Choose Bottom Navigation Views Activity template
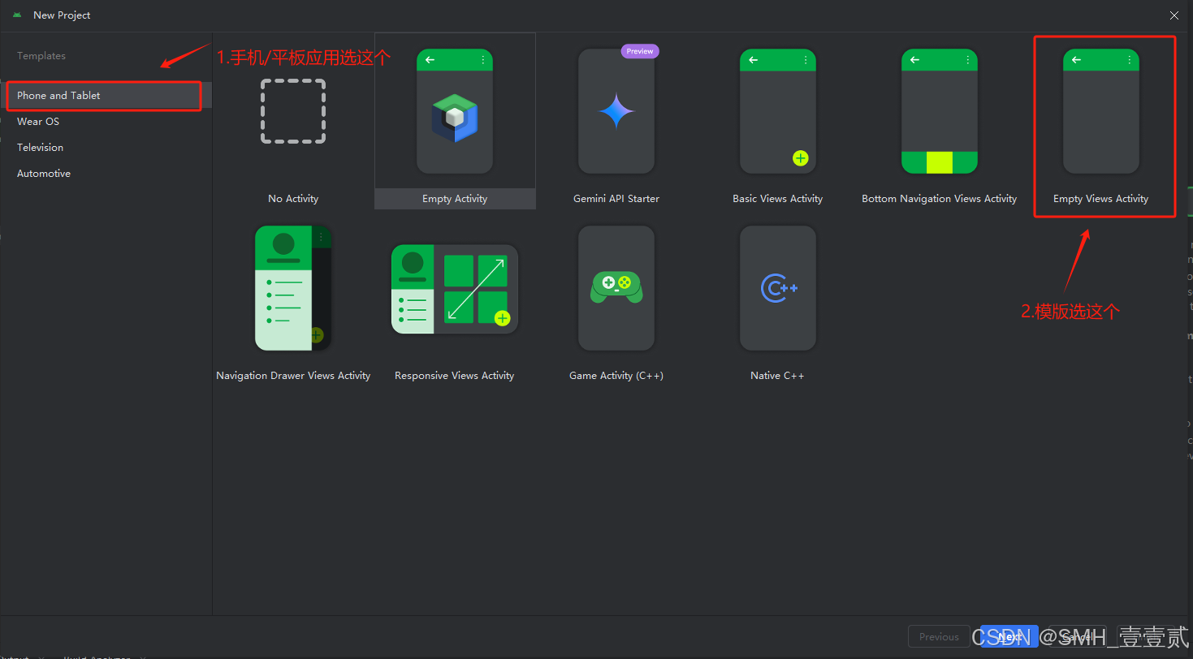Image resolution: width=1193 pixels, height=659 pixels. 940,122
